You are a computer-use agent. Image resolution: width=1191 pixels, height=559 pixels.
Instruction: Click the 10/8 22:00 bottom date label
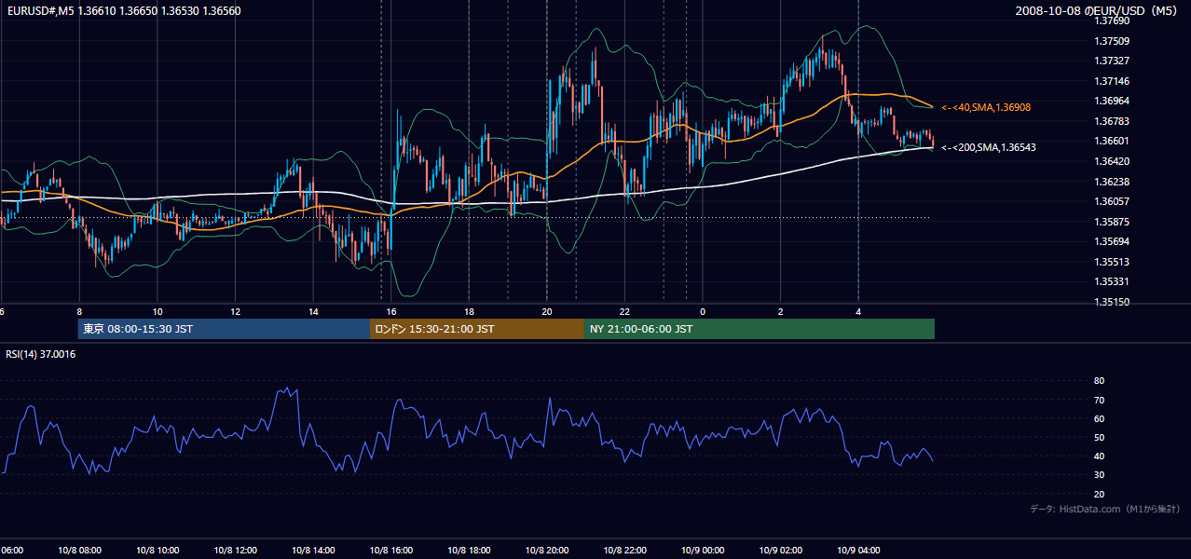[x=624, y=551]
